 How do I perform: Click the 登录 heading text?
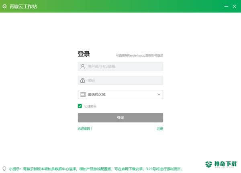(84, 54)
